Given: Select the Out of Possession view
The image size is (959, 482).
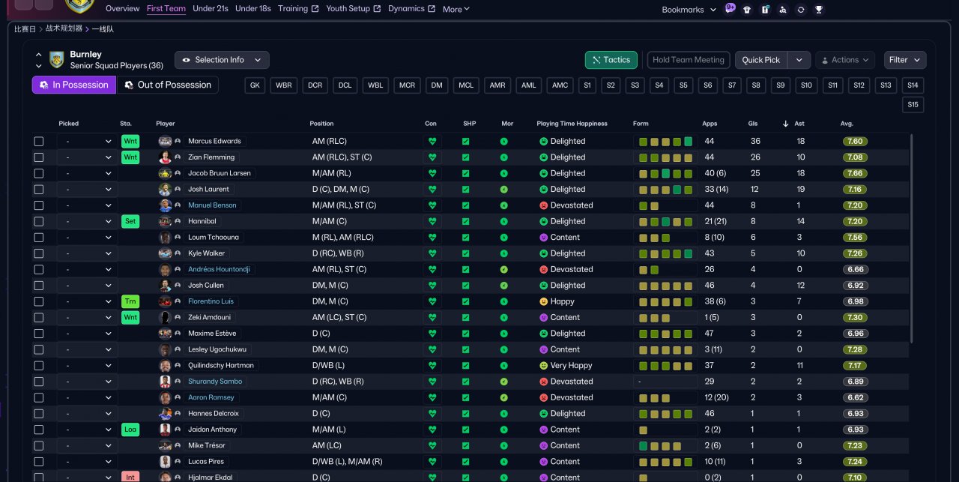Looking at the screenshot, I should tap(168, 85).
